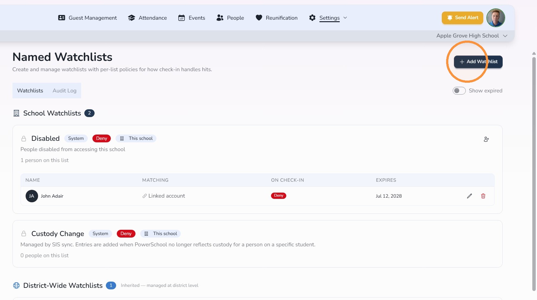Click the Custody Change watchlist title
This screenshot has height=300, width=537.
coord(58,234)
